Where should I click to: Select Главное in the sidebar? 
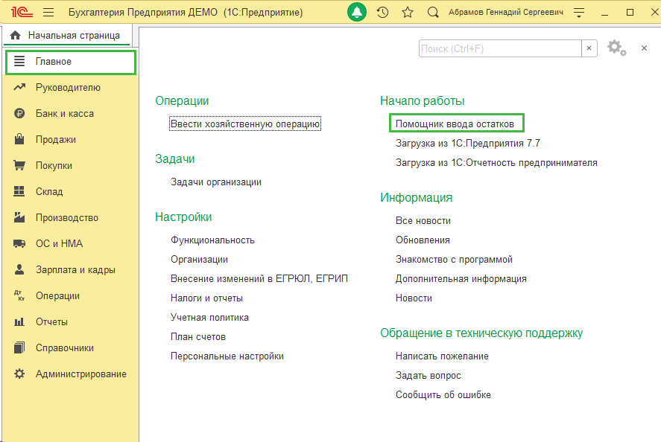(x=71, y=63)
